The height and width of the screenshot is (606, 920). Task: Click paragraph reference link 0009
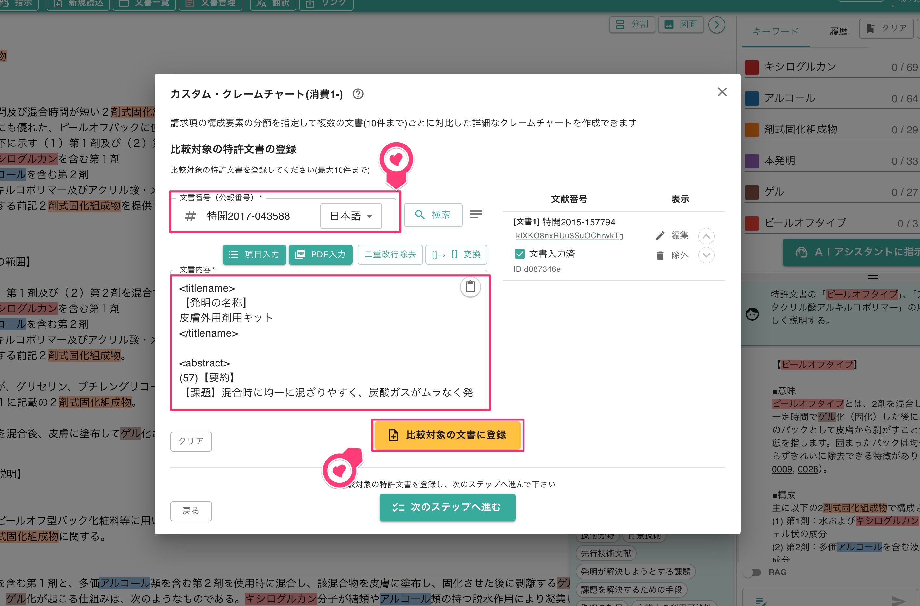click(782, 469)
